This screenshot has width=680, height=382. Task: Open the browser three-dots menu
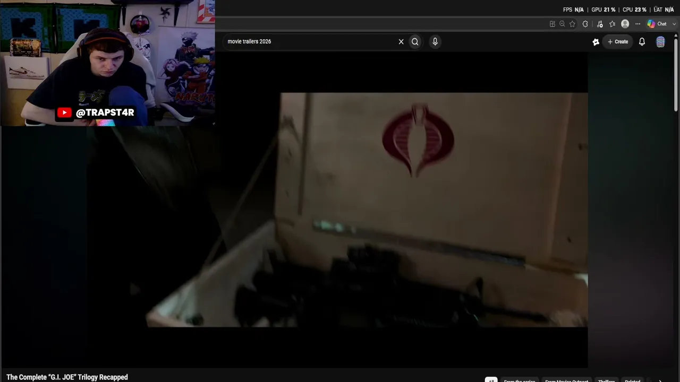637,24
